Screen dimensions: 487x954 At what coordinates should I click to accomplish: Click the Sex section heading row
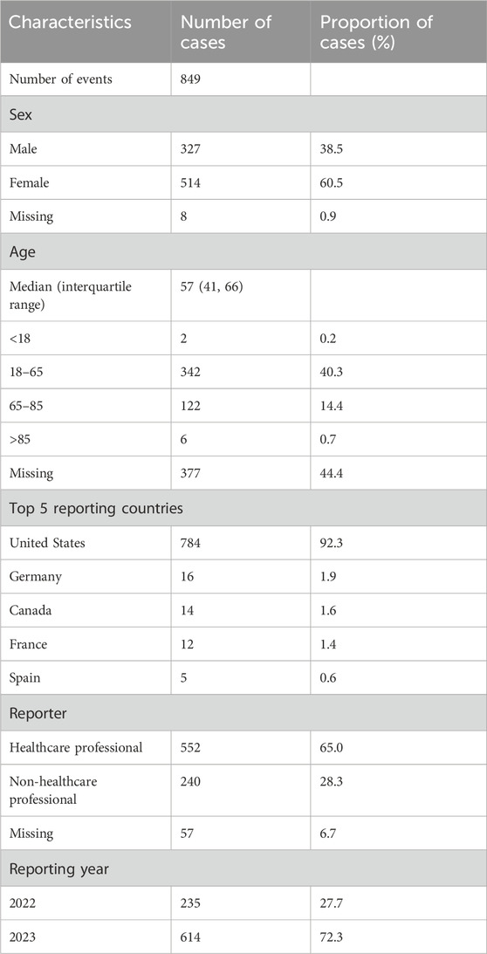coord(243,113)
